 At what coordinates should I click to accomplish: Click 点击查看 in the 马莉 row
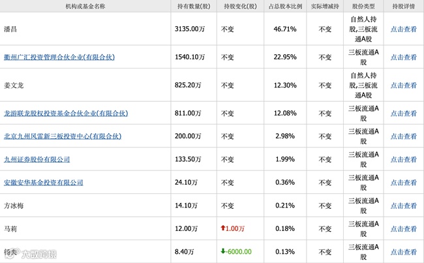pyautogui.click(x=403, y=229)
